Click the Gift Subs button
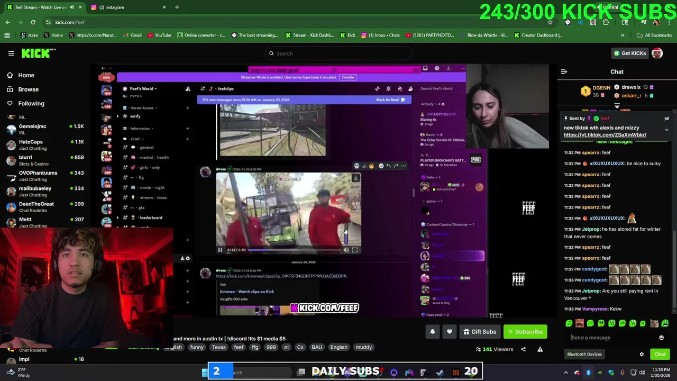This screenshot has width=677, height=381. click(480, 332)
